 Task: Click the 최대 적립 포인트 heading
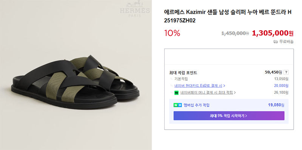(x=183, y=73)
